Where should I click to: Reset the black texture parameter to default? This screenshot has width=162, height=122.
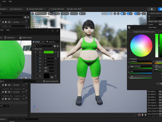point(56,76)
